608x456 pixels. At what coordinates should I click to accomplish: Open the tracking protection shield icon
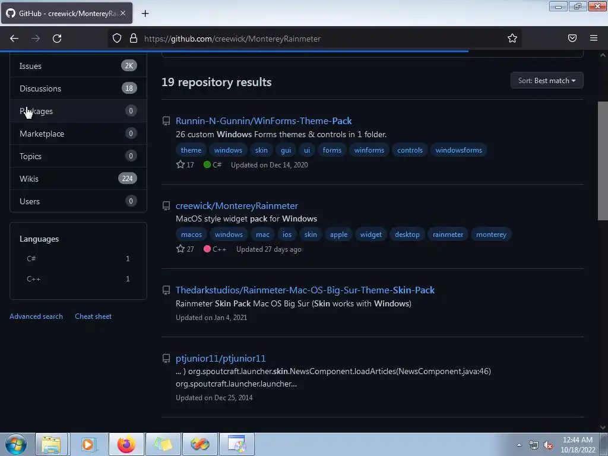click(x=117, y=38)
